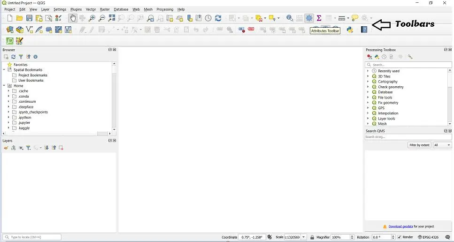Open the Plugins menu
The height and width of the screenshot is (242, 454).
tap(76, 9)
